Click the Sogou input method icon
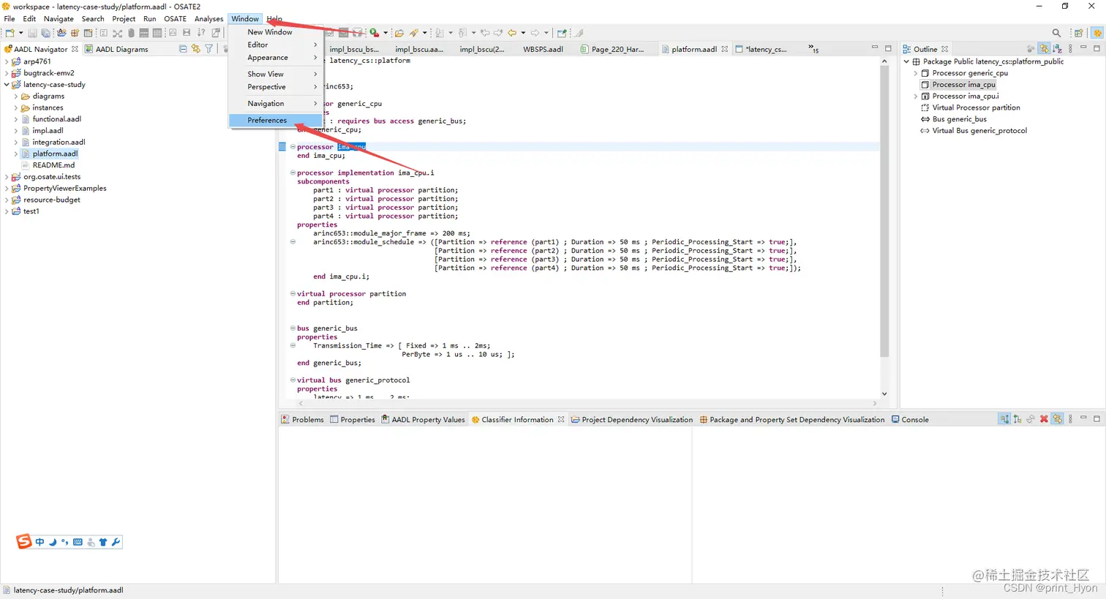1106x599 pixels. point(23,541)
